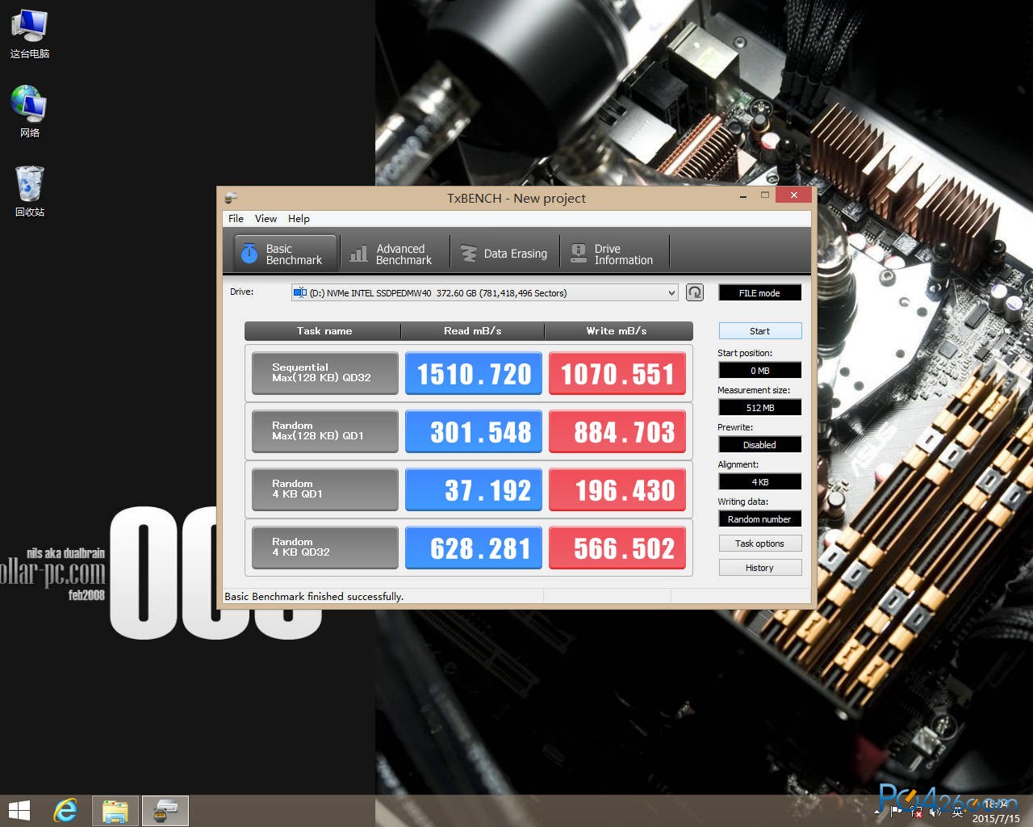The image size is (1033, 827).
Task: Click the sequential read result 1510.720
Action: coord(474,373)
